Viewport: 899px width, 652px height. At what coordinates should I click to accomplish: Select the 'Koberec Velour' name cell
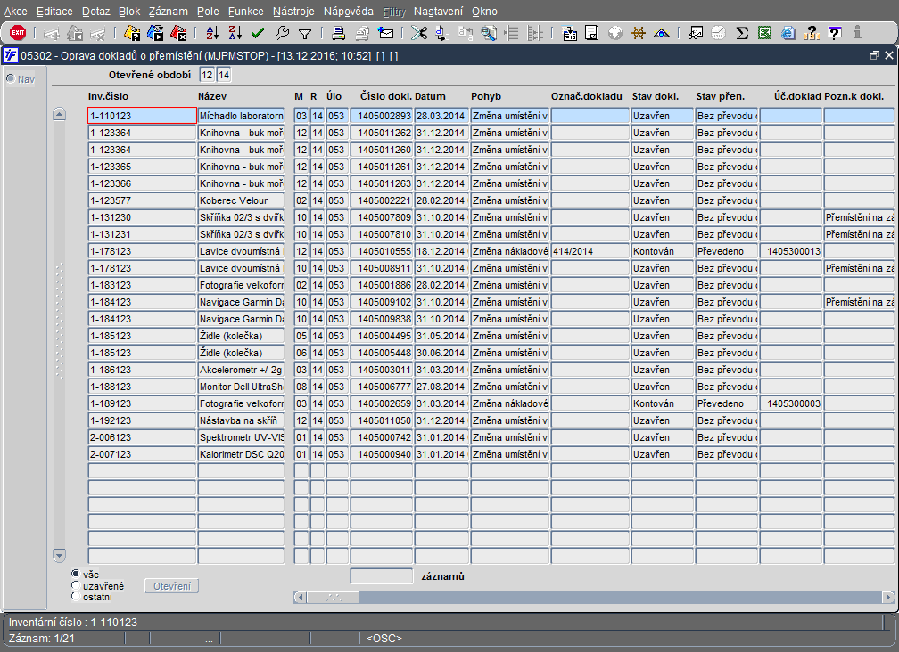242,200
